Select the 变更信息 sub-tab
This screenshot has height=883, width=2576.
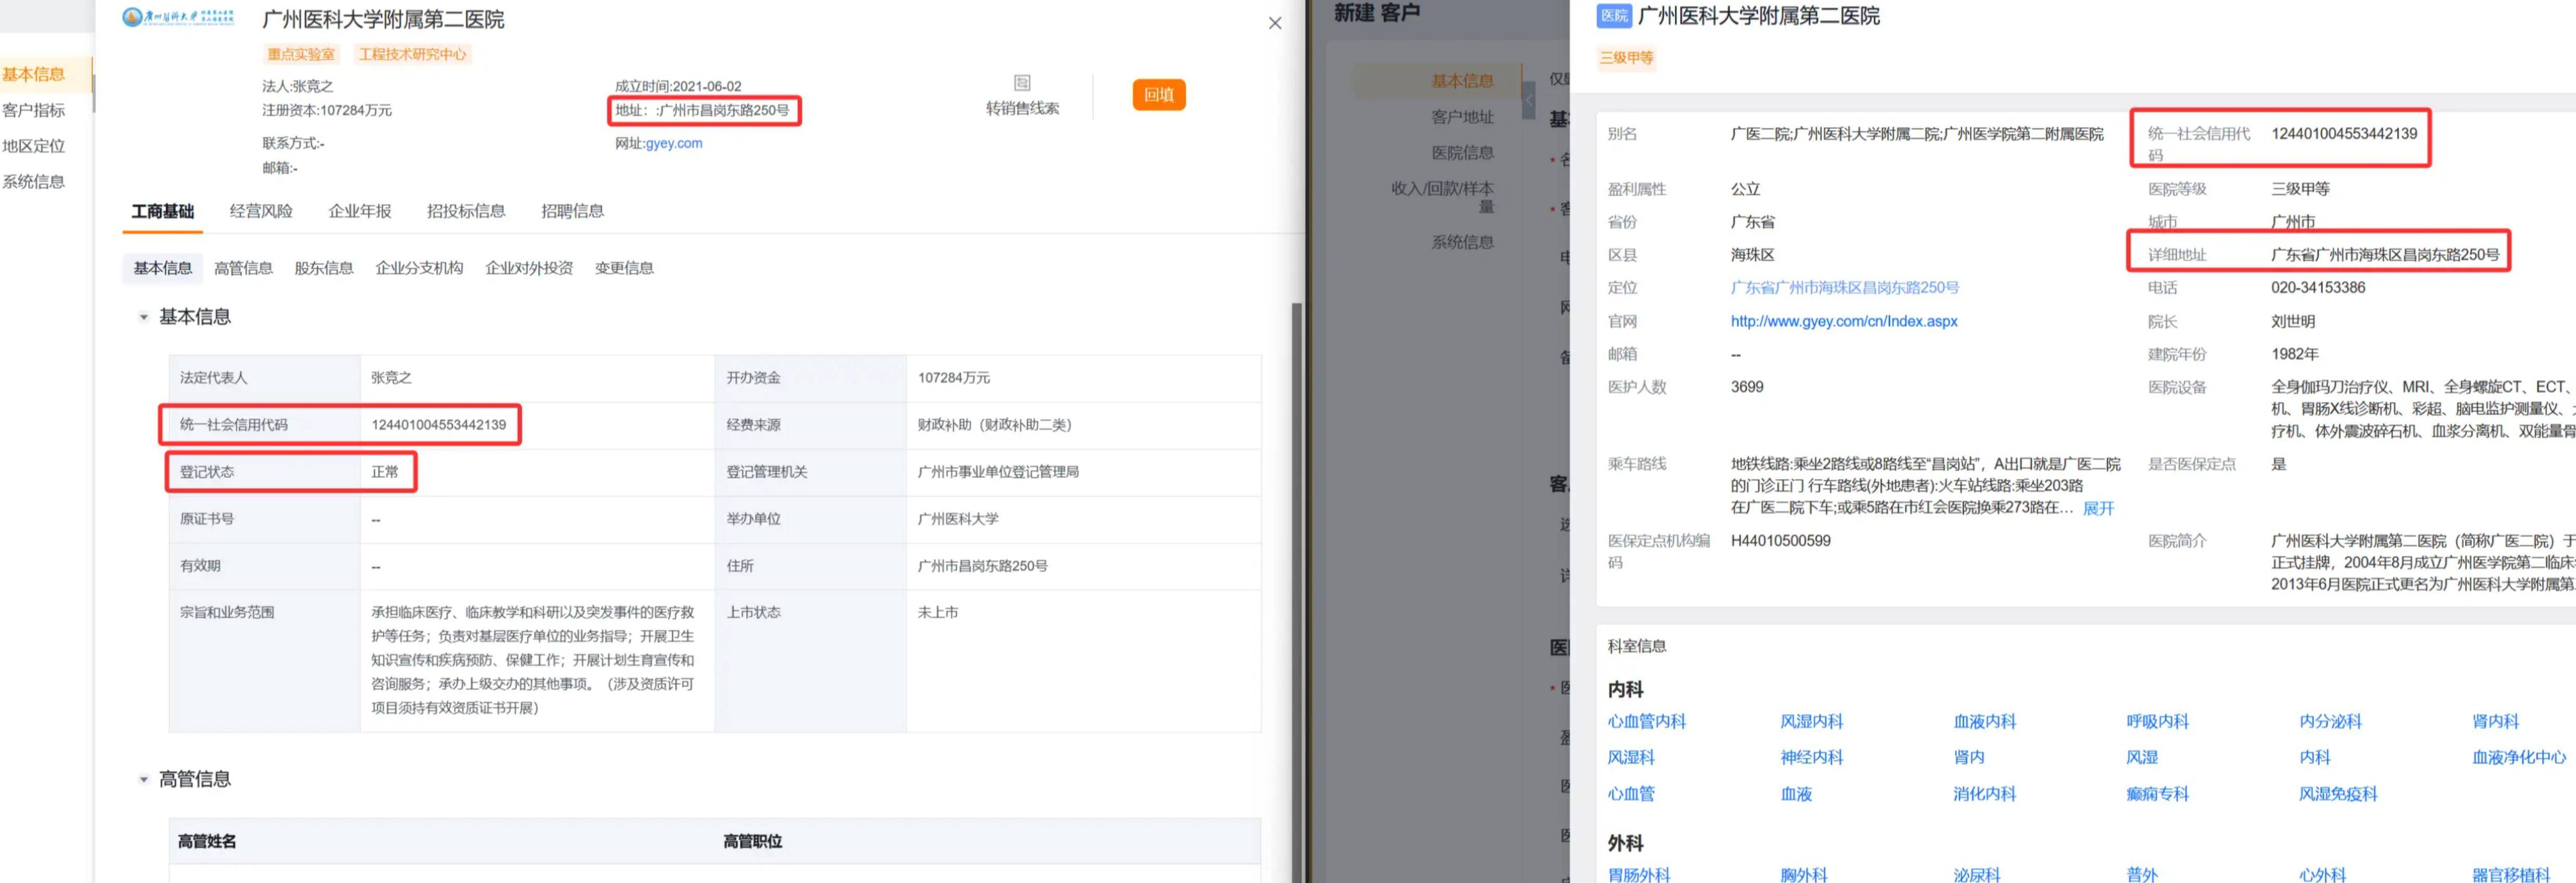click(623, 268)
